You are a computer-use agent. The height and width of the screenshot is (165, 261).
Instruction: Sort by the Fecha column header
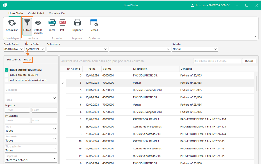(92, 69)
